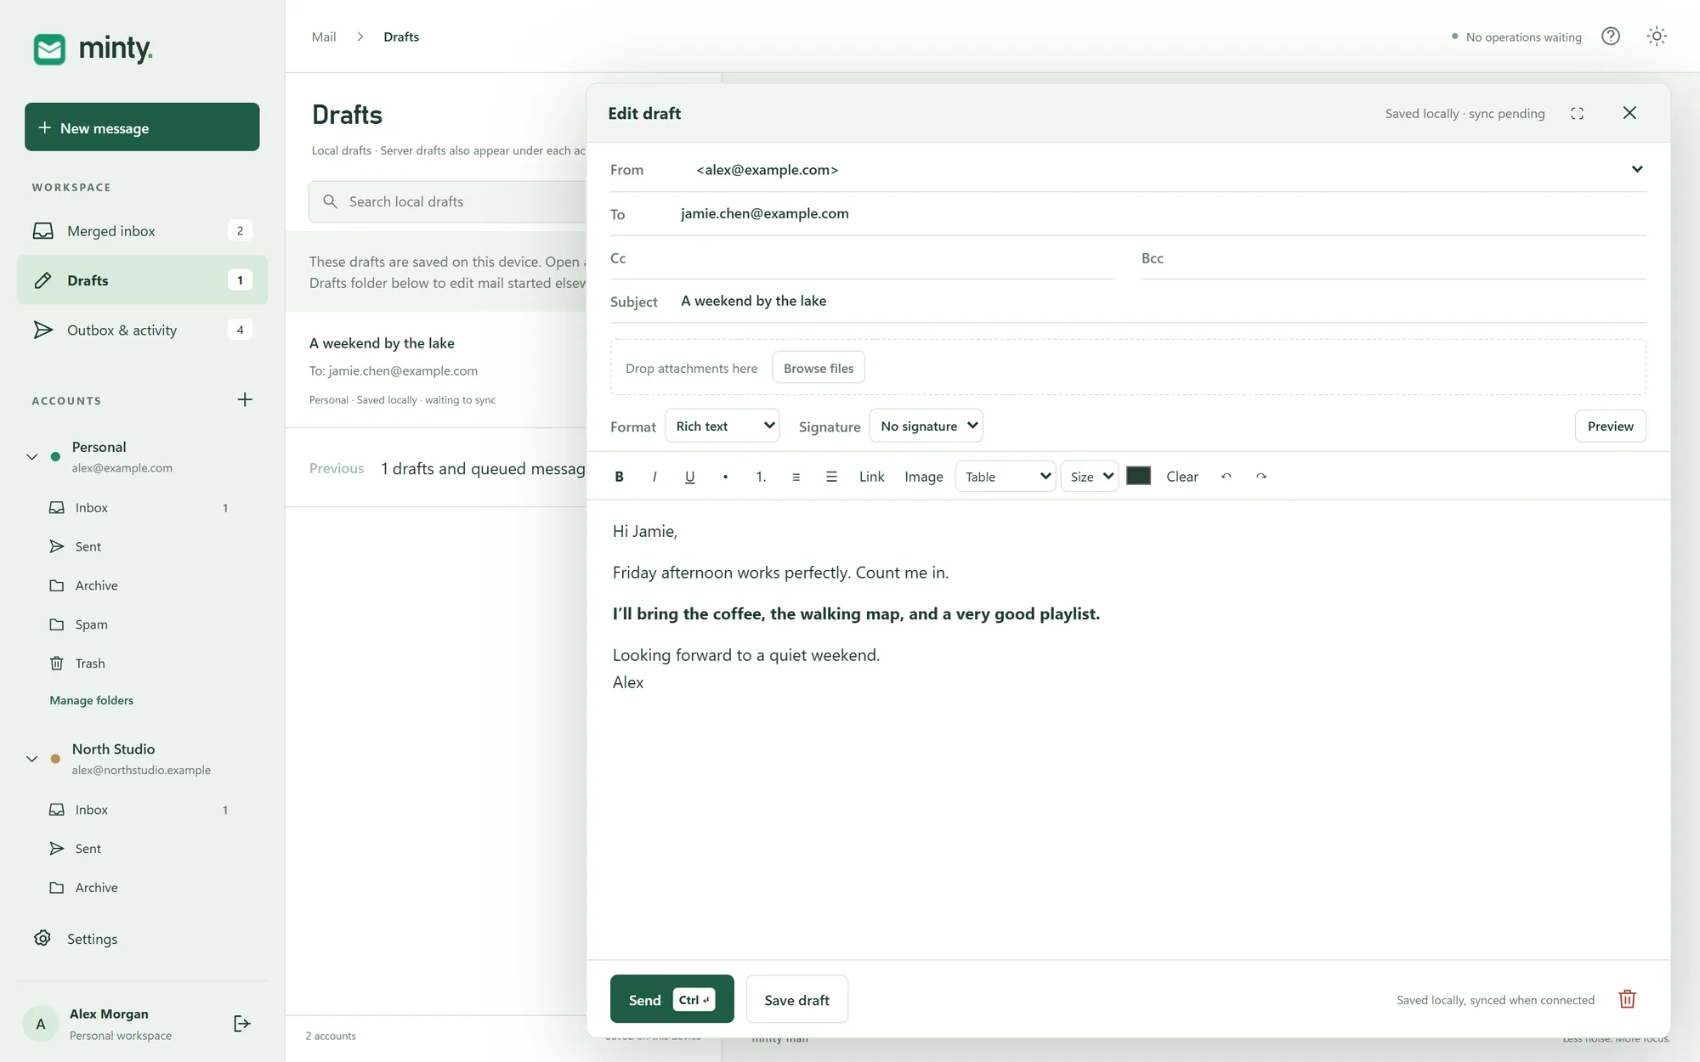
Task: Click the Mail breadcrumb
Action: (x=324, y=37)
